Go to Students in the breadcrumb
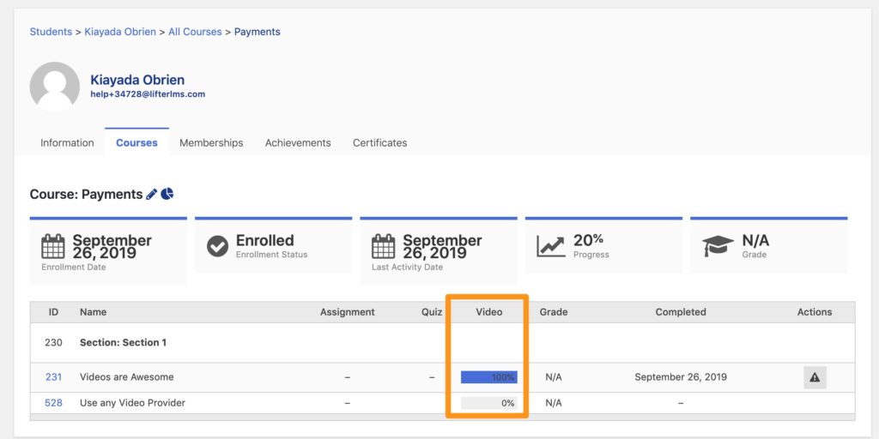 [x=51, y=32]
